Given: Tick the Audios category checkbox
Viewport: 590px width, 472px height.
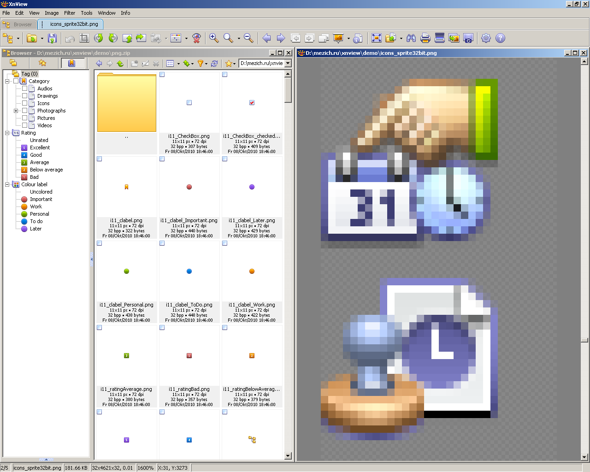Looking at the screenshot, I should coord(25,88).
